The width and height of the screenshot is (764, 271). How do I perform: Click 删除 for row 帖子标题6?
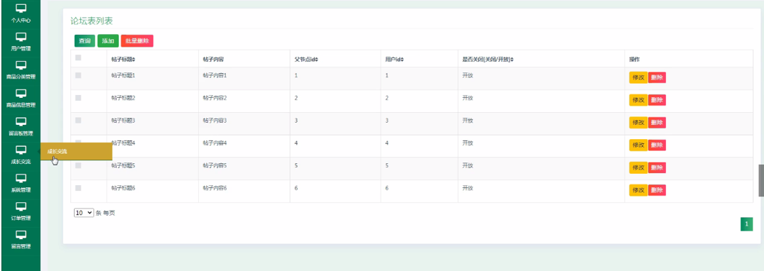[x=657, y=190]
